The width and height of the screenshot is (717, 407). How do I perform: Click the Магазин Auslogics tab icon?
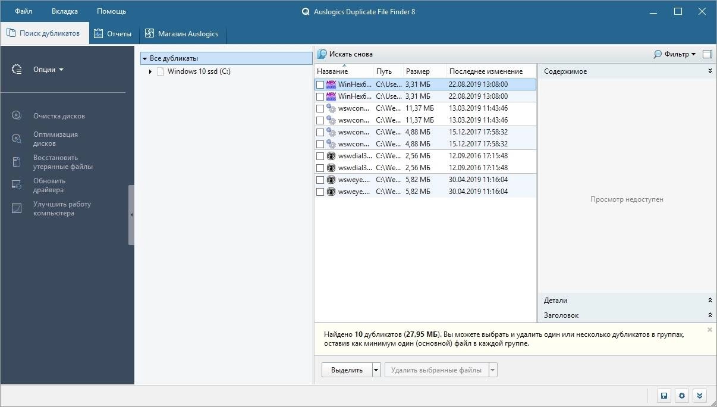[149, 33]
